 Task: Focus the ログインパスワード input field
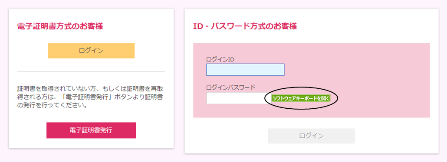[x=238, y=98]
